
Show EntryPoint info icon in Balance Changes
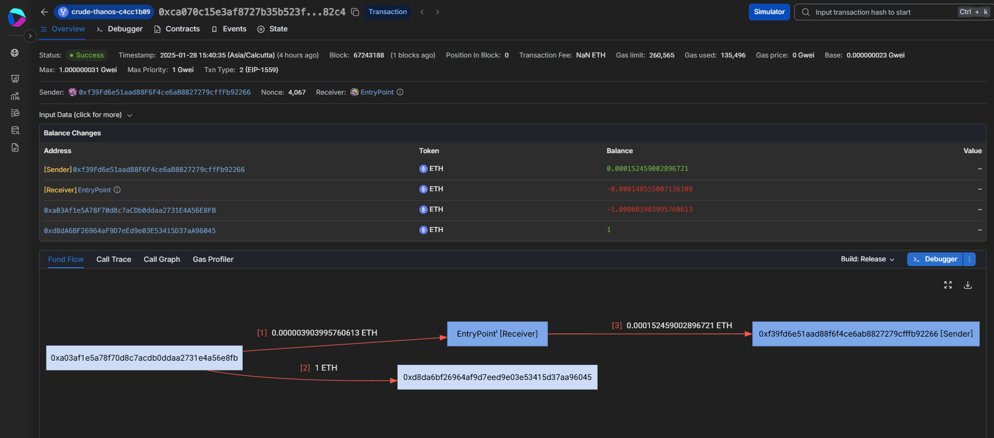click(x=117, y=190)
